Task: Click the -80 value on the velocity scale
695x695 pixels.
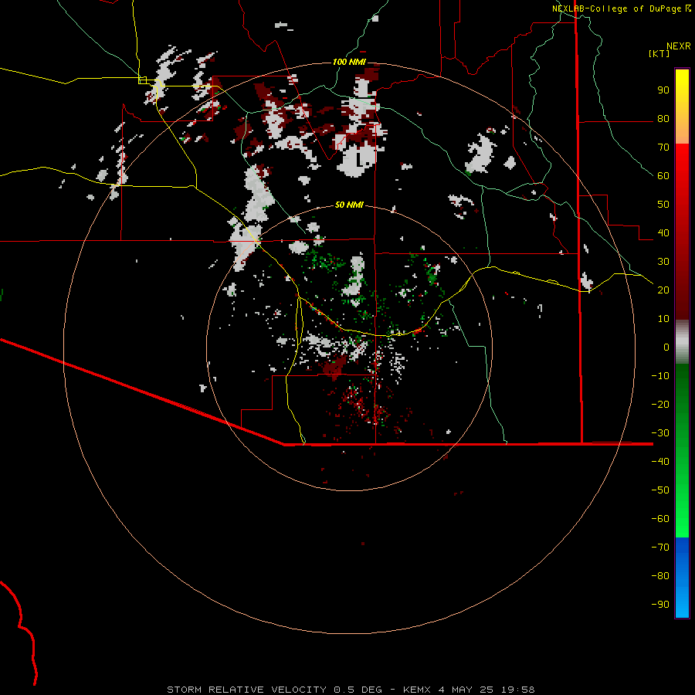Action: (660, 576)
